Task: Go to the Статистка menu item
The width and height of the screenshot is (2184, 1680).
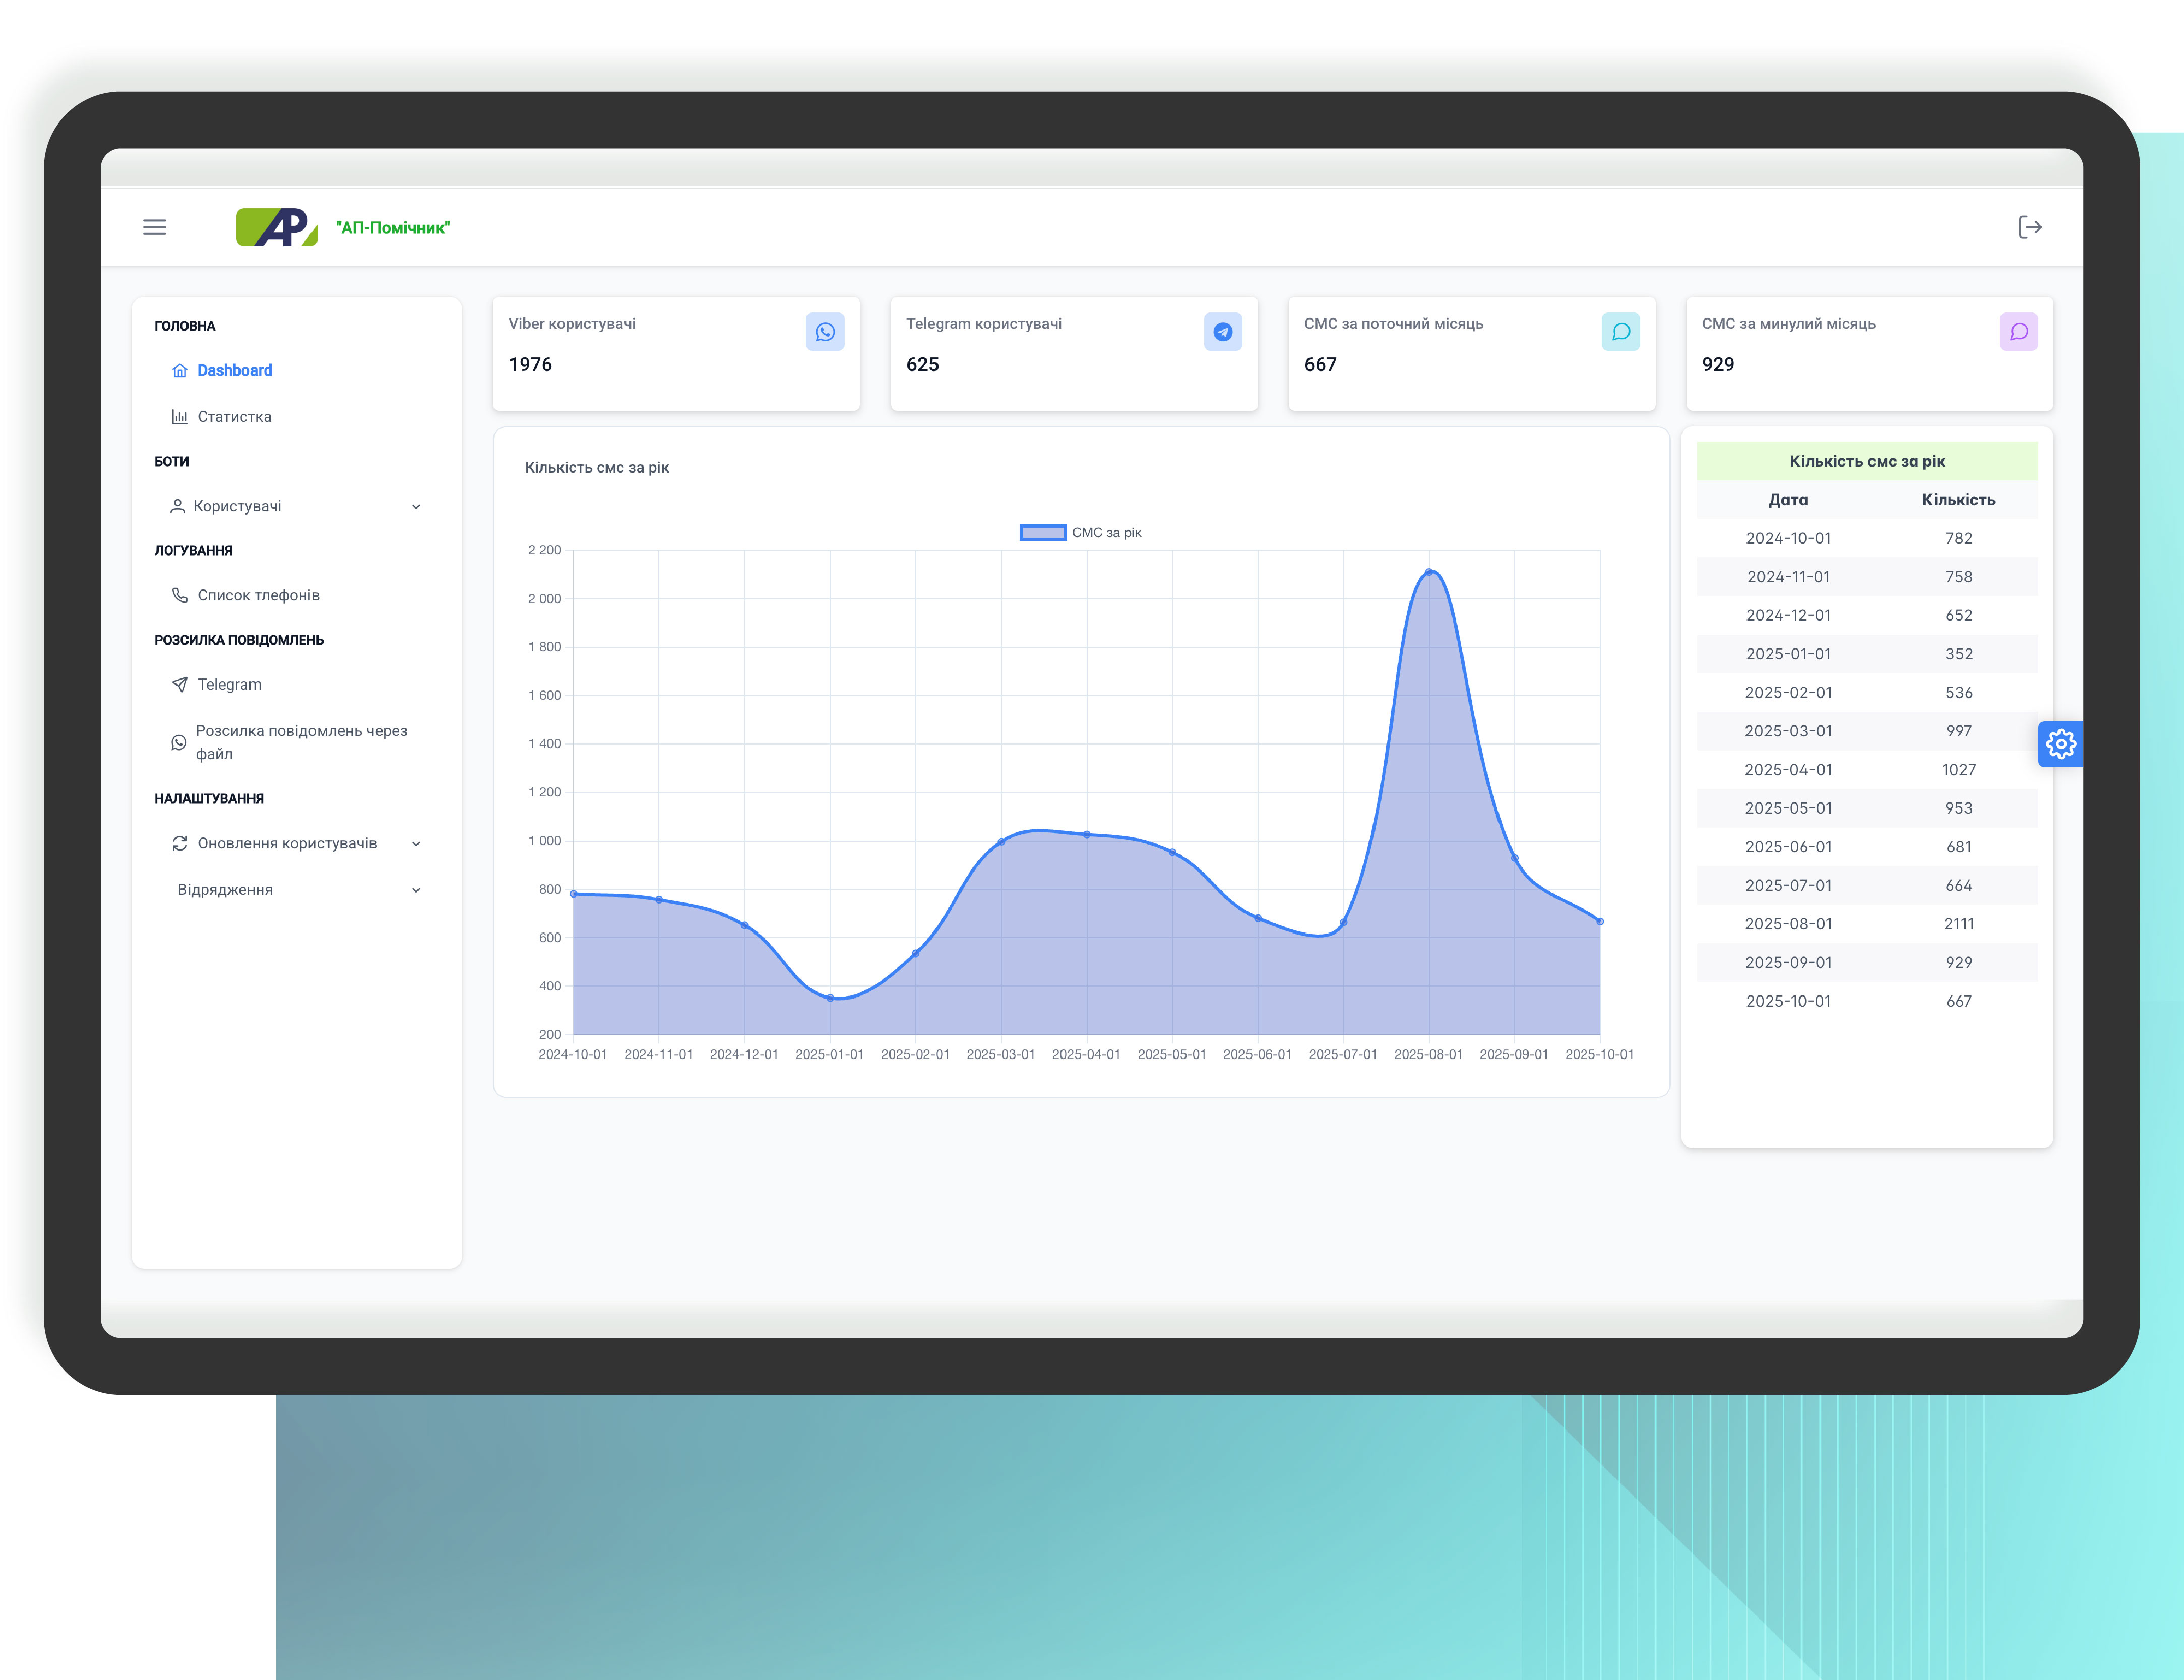Action: coord(234,417)
